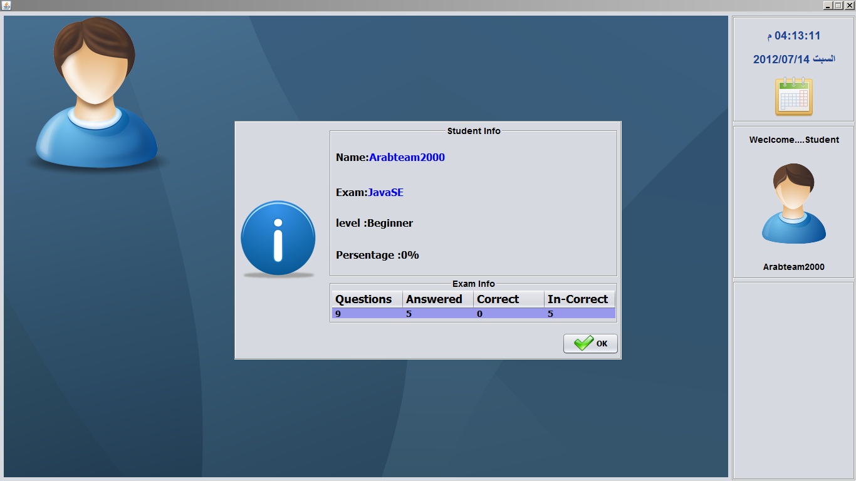856x481 pixels.
Task: Click the large student avatar on desktop
Action: tap(95, 93)
